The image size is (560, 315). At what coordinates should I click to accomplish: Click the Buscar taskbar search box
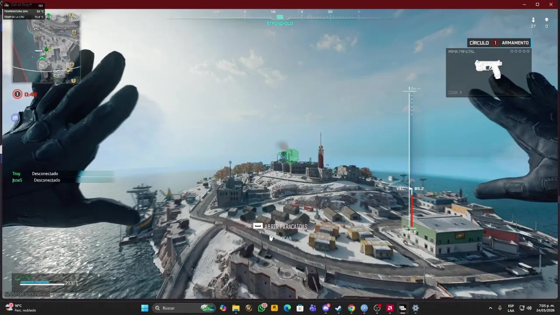pos(184,308)
